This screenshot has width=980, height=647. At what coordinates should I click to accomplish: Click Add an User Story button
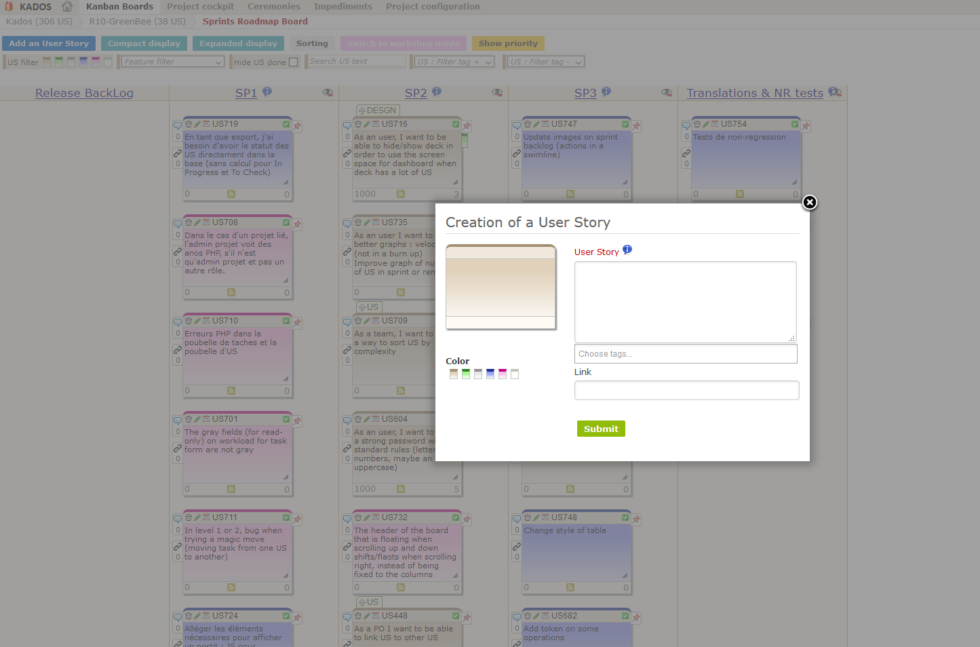[49, 43]
